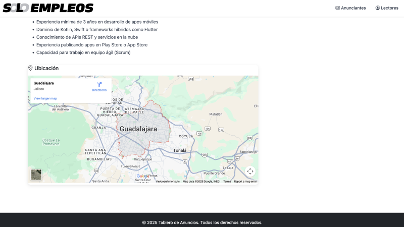Click the Lectores user profile icon
The width and height of the screenshot is (404, 227).
[x=377, y=8]
